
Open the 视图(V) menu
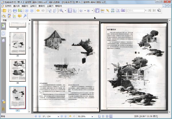[x=25, y=6]
